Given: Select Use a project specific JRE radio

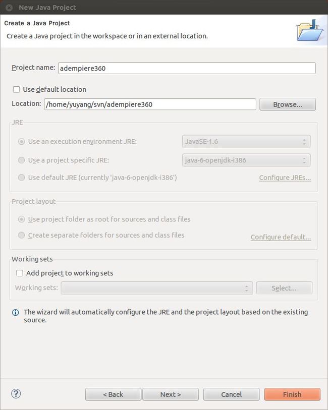Looking at the screenshot, I should click(x=22, y=160).
